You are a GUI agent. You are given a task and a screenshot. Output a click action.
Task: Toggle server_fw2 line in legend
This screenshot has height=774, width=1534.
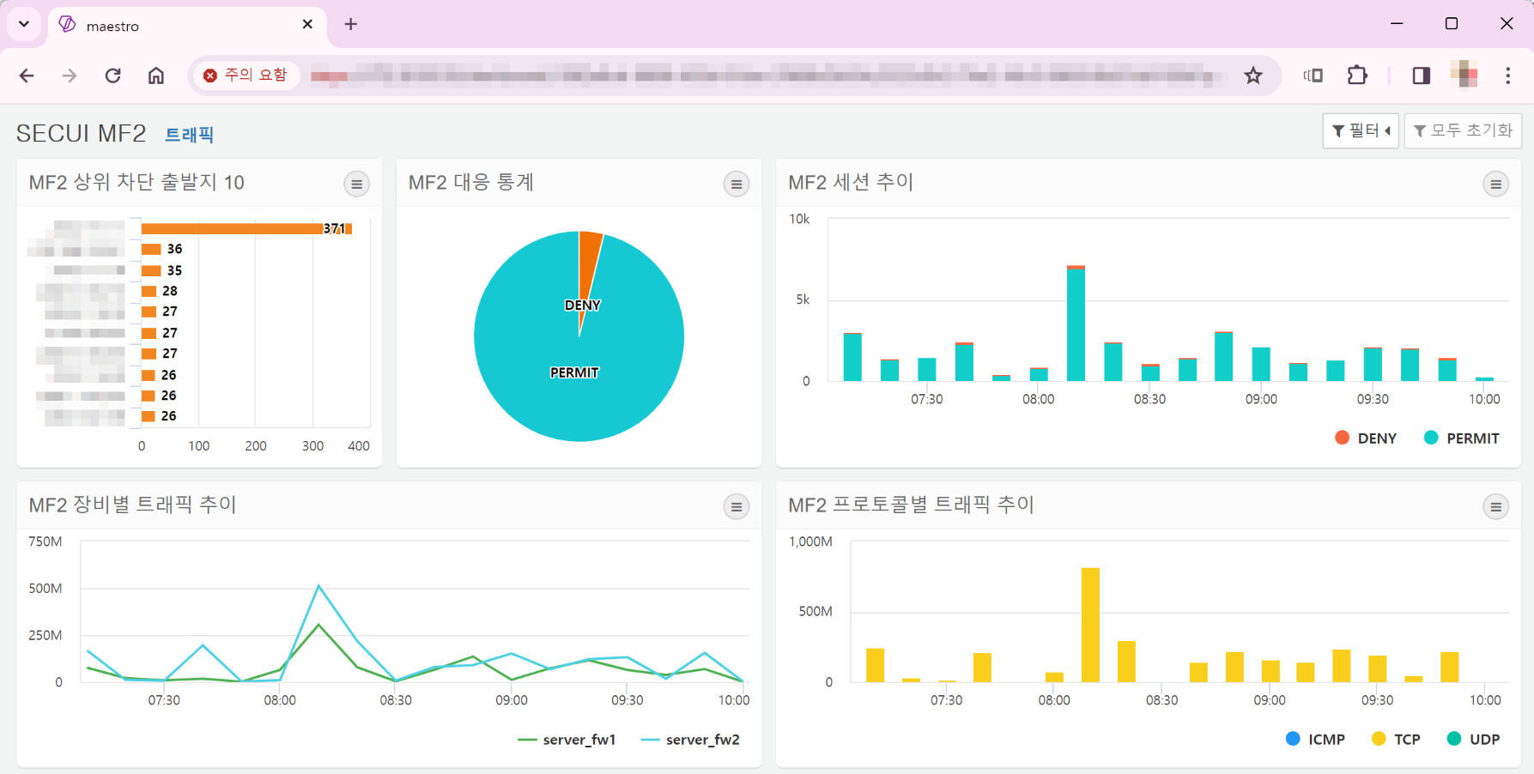click(x=690, y=740)
